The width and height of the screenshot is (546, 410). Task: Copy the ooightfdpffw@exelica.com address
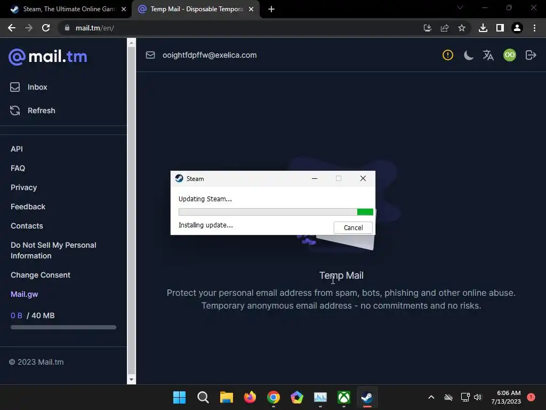pyautogui.click(x=210, y=55)
